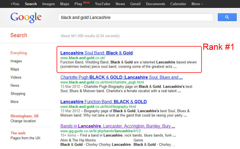This screenshot has width=240, height=149.
Task: Open Play in the top bar
Action: (x=78, y=4)
